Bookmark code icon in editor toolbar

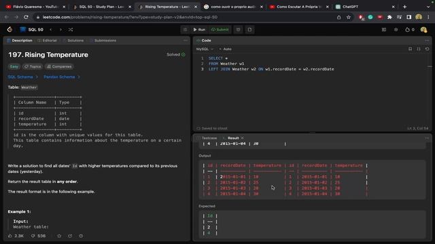tap(410, 49)
